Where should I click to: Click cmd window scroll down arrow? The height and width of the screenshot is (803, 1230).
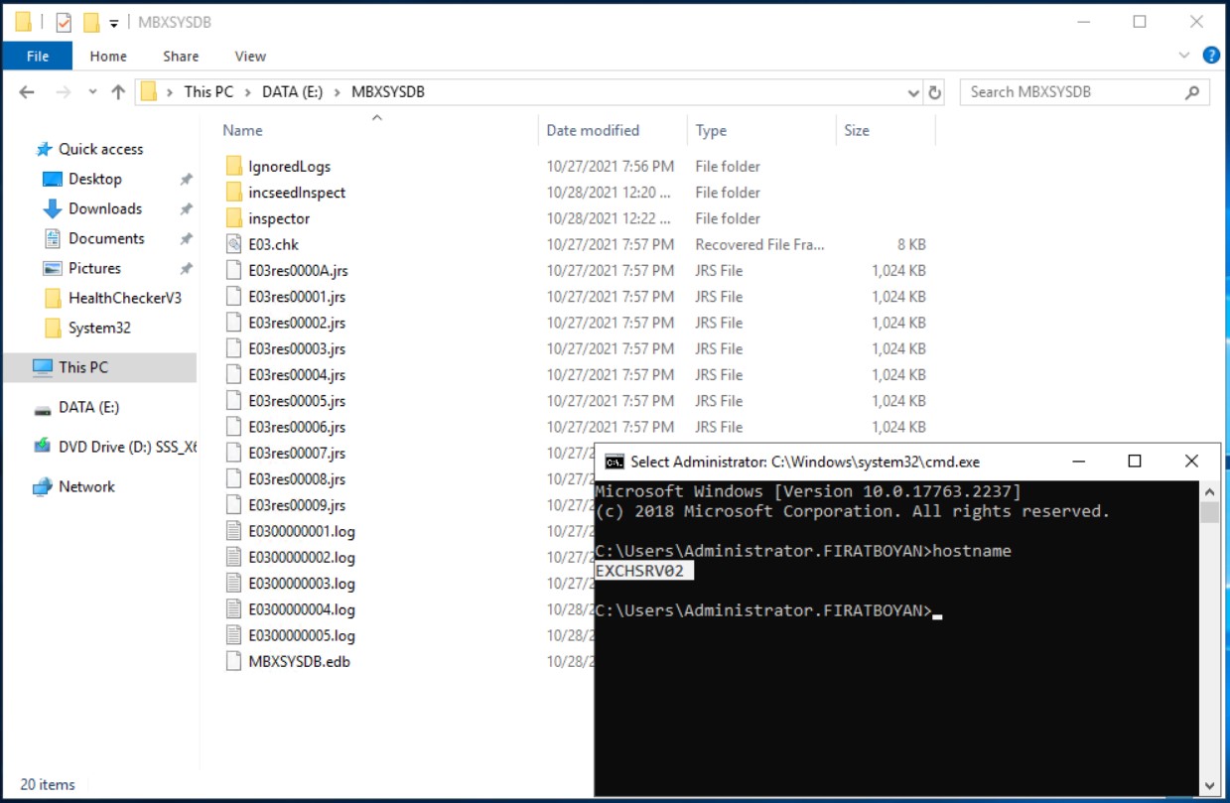point(1209,784)
